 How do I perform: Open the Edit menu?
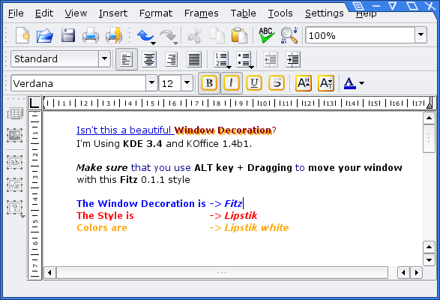44,13
